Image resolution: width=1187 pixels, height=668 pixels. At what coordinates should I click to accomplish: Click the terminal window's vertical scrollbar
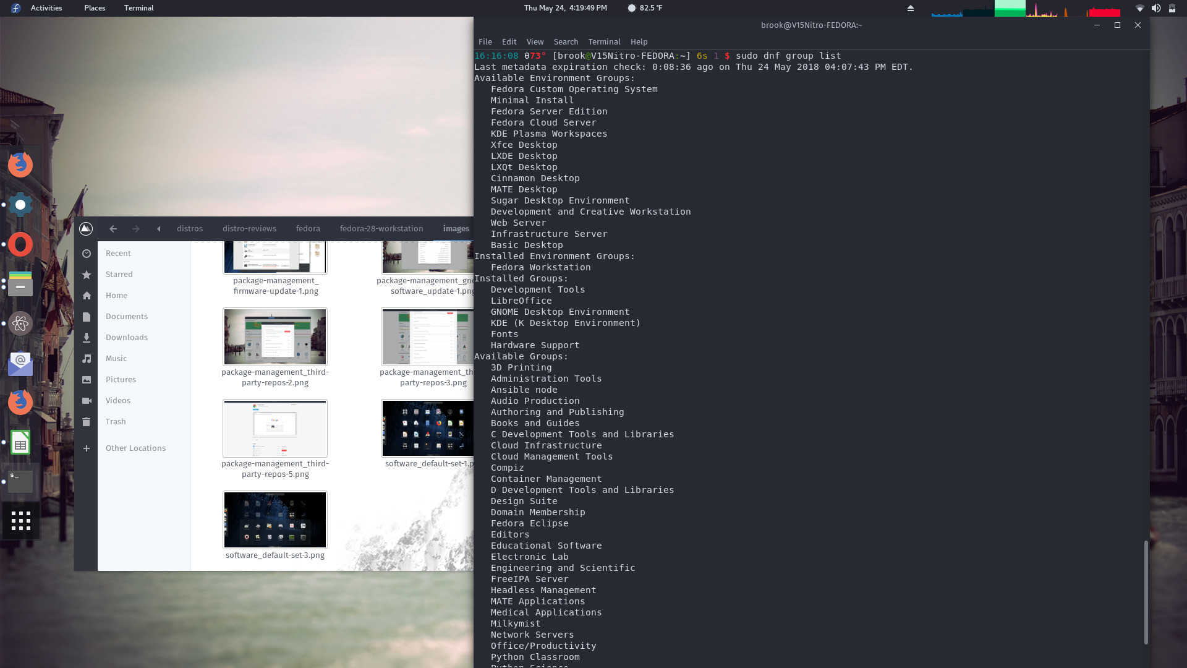point(1146,593)
